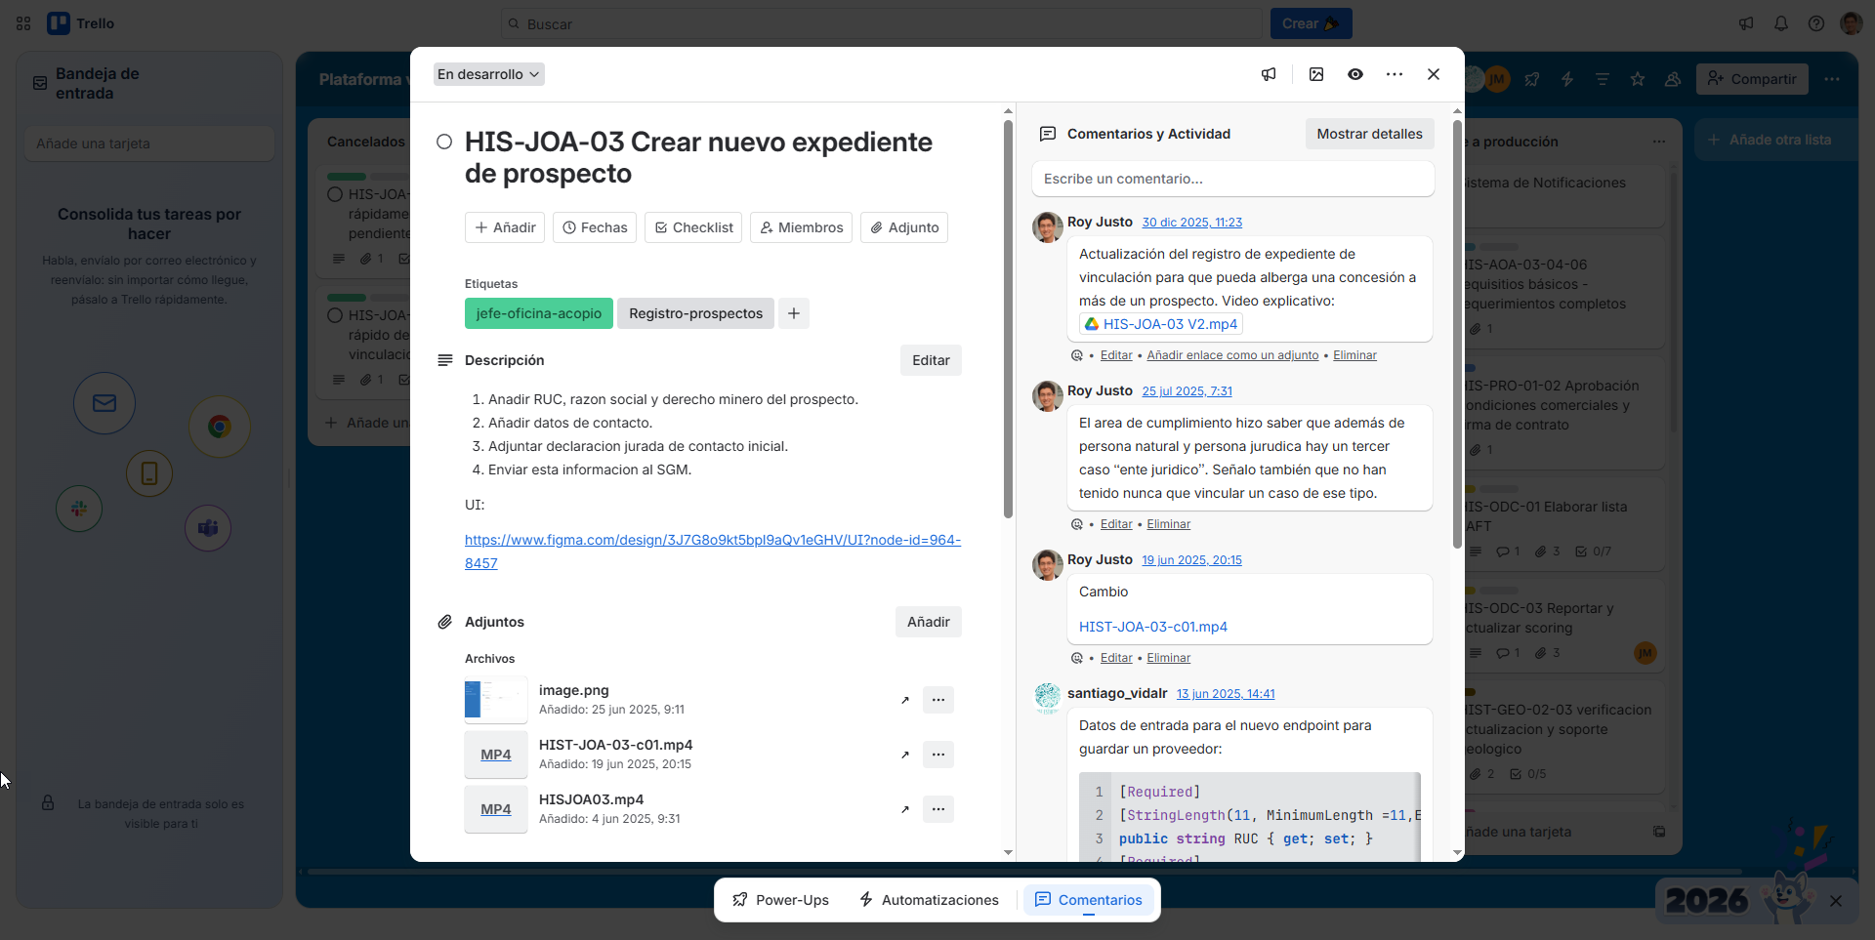Image resolution: width=1875 pixels, height=940 pixels.
Task: Open image.png in new tab arrow
Action: tap(905, 700)
